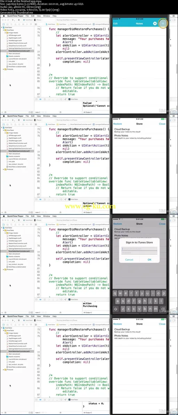
Task: Tap the m key on the iOS keyboard
Action: pyautogui.click(x=155, y=309)
